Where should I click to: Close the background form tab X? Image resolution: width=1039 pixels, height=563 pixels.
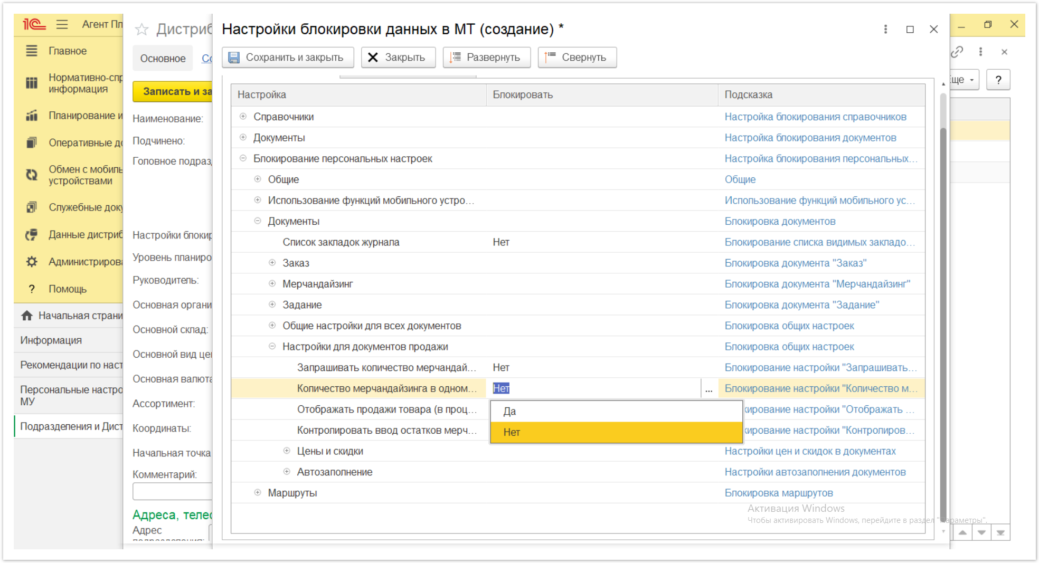point(1004,52)
